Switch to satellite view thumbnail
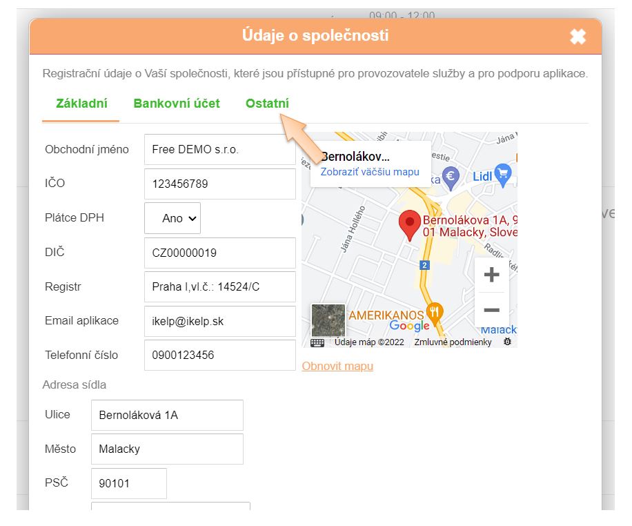 [x=328, y=320]
